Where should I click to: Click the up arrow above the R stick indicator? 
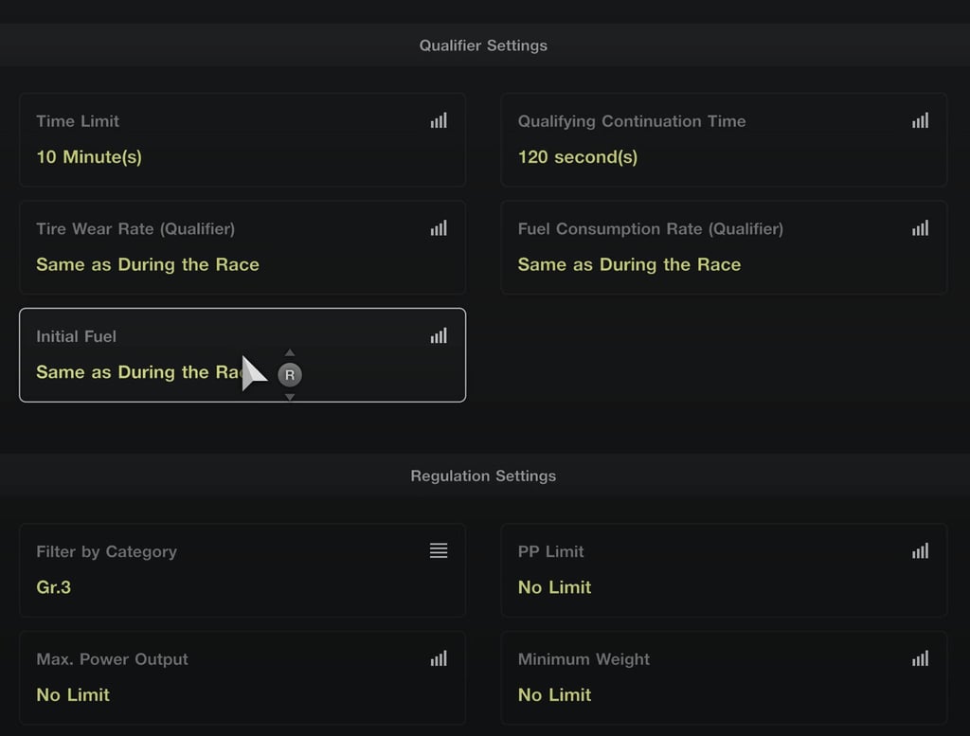pyautogui.click(x=290, y=352)
